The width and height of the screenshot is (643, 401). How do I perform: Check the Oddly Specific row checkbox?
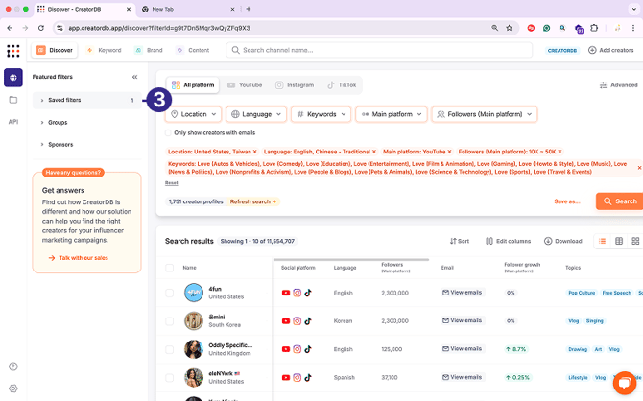pyautogui.click(x=169, y=349)
